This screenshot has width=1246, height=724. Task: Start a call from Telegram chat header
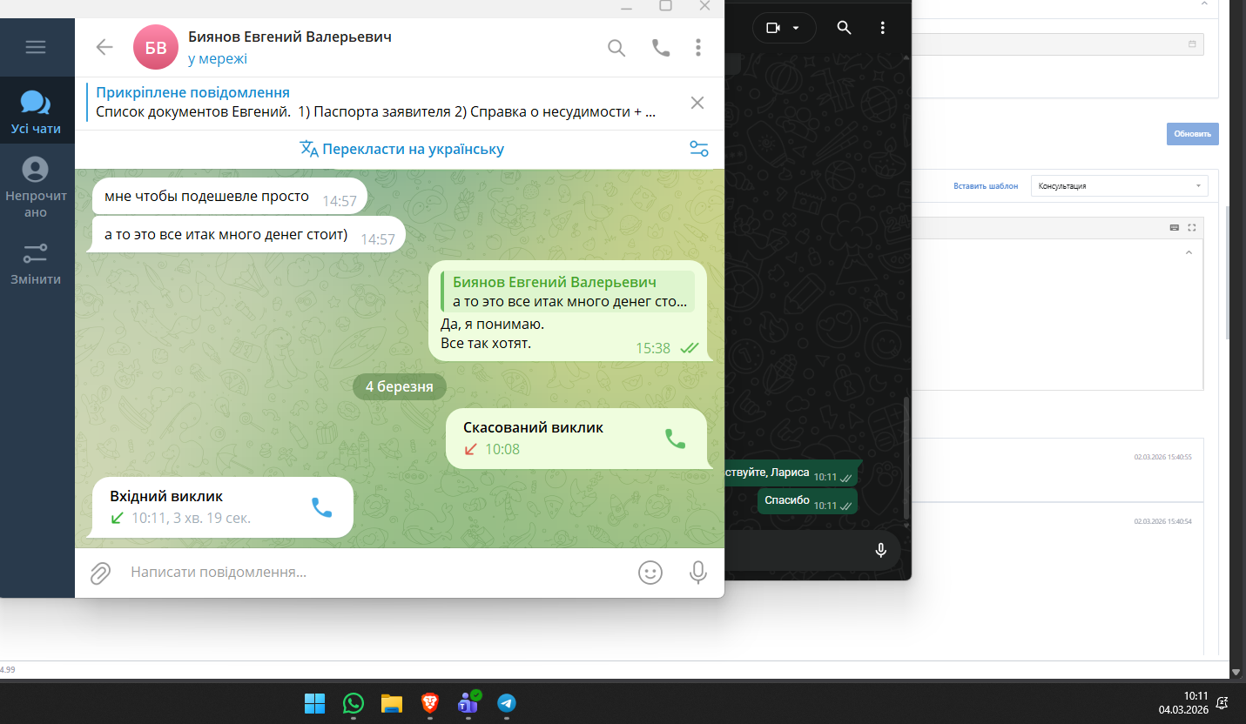[661, 48]
